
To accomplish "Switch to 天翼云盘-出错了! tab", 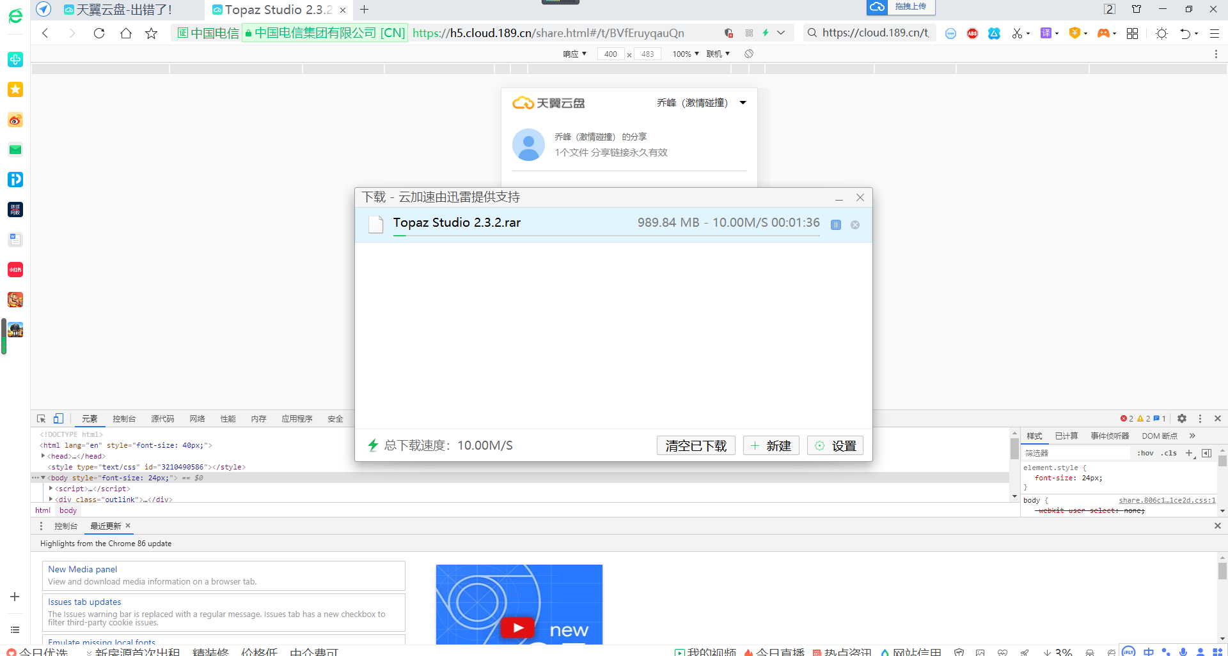I will pyautogui.click(x=125, y=10).
